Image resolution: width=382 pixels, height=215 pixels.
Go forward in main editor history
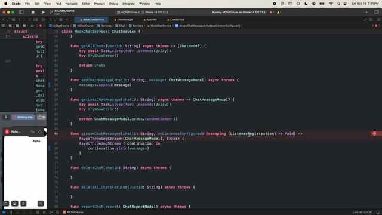pyautogui.click(x=72, y=20)
